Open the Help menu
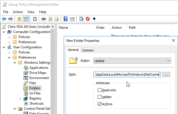The width and height of the screenshot is (178, 114). pyautogui.click(x=43, y=12)
